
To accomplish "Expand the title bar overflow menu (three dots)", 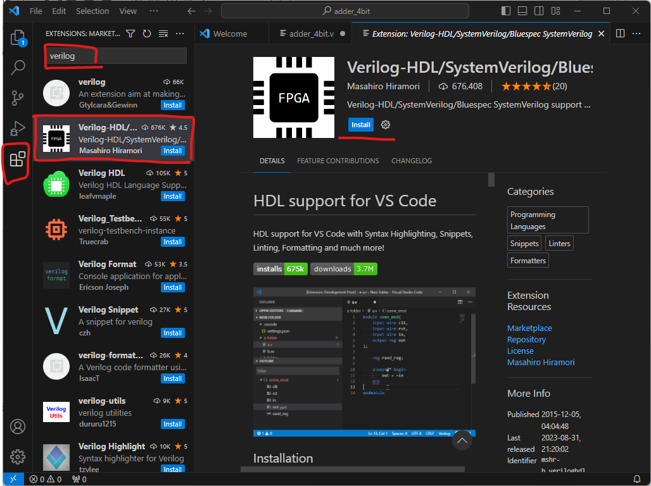I will click(x=154, y=11).
